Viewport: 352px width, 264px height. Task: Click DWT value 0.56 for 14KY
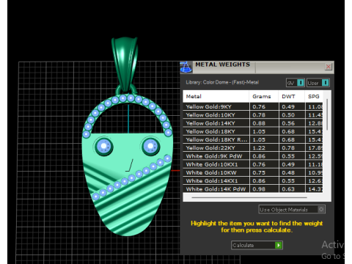pos(288,123)
